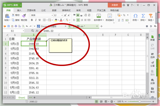Switch to the 开始 ribbon tab
Image resolution: width=160 pixels, height=106 pixels.
(x=8, y=10)
